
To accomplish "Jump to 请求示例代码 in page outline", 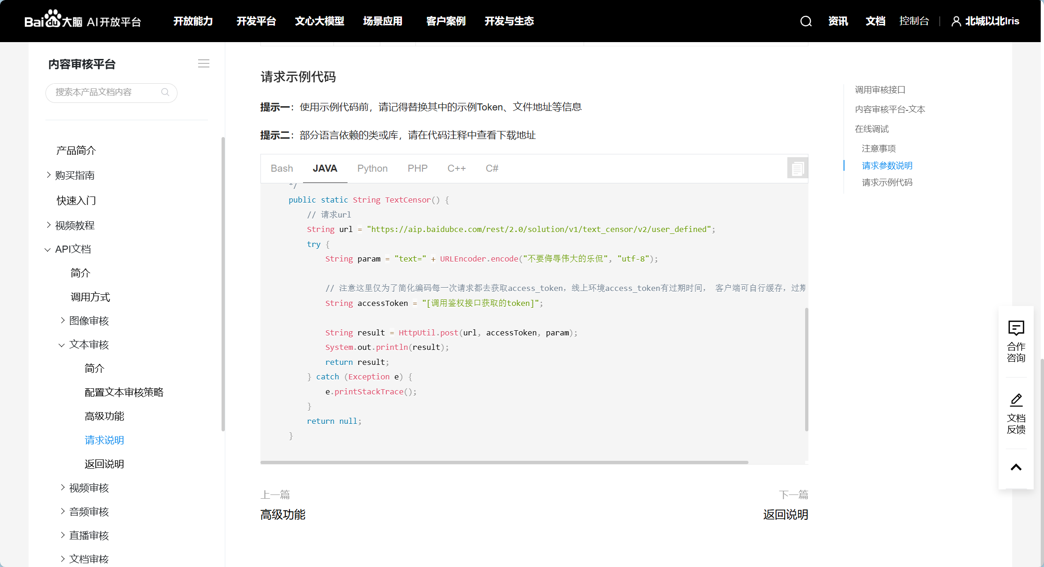I will (x=887, y=182).
